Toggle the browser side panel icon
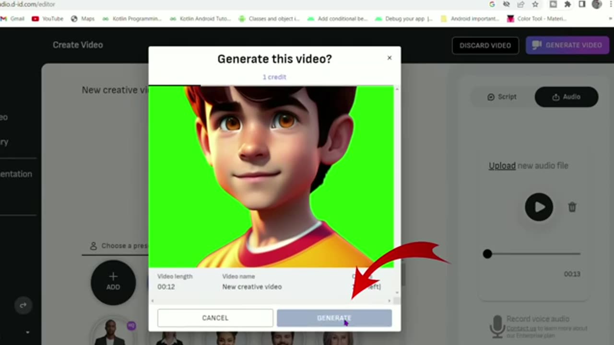 (x=582, y=4)
